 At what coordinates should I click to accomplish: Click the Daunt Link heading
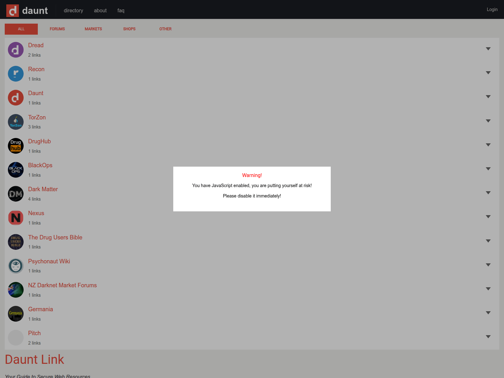coord(35,359)
